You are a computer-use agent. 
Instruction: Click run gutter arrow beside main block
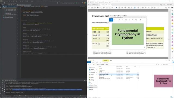19,20
